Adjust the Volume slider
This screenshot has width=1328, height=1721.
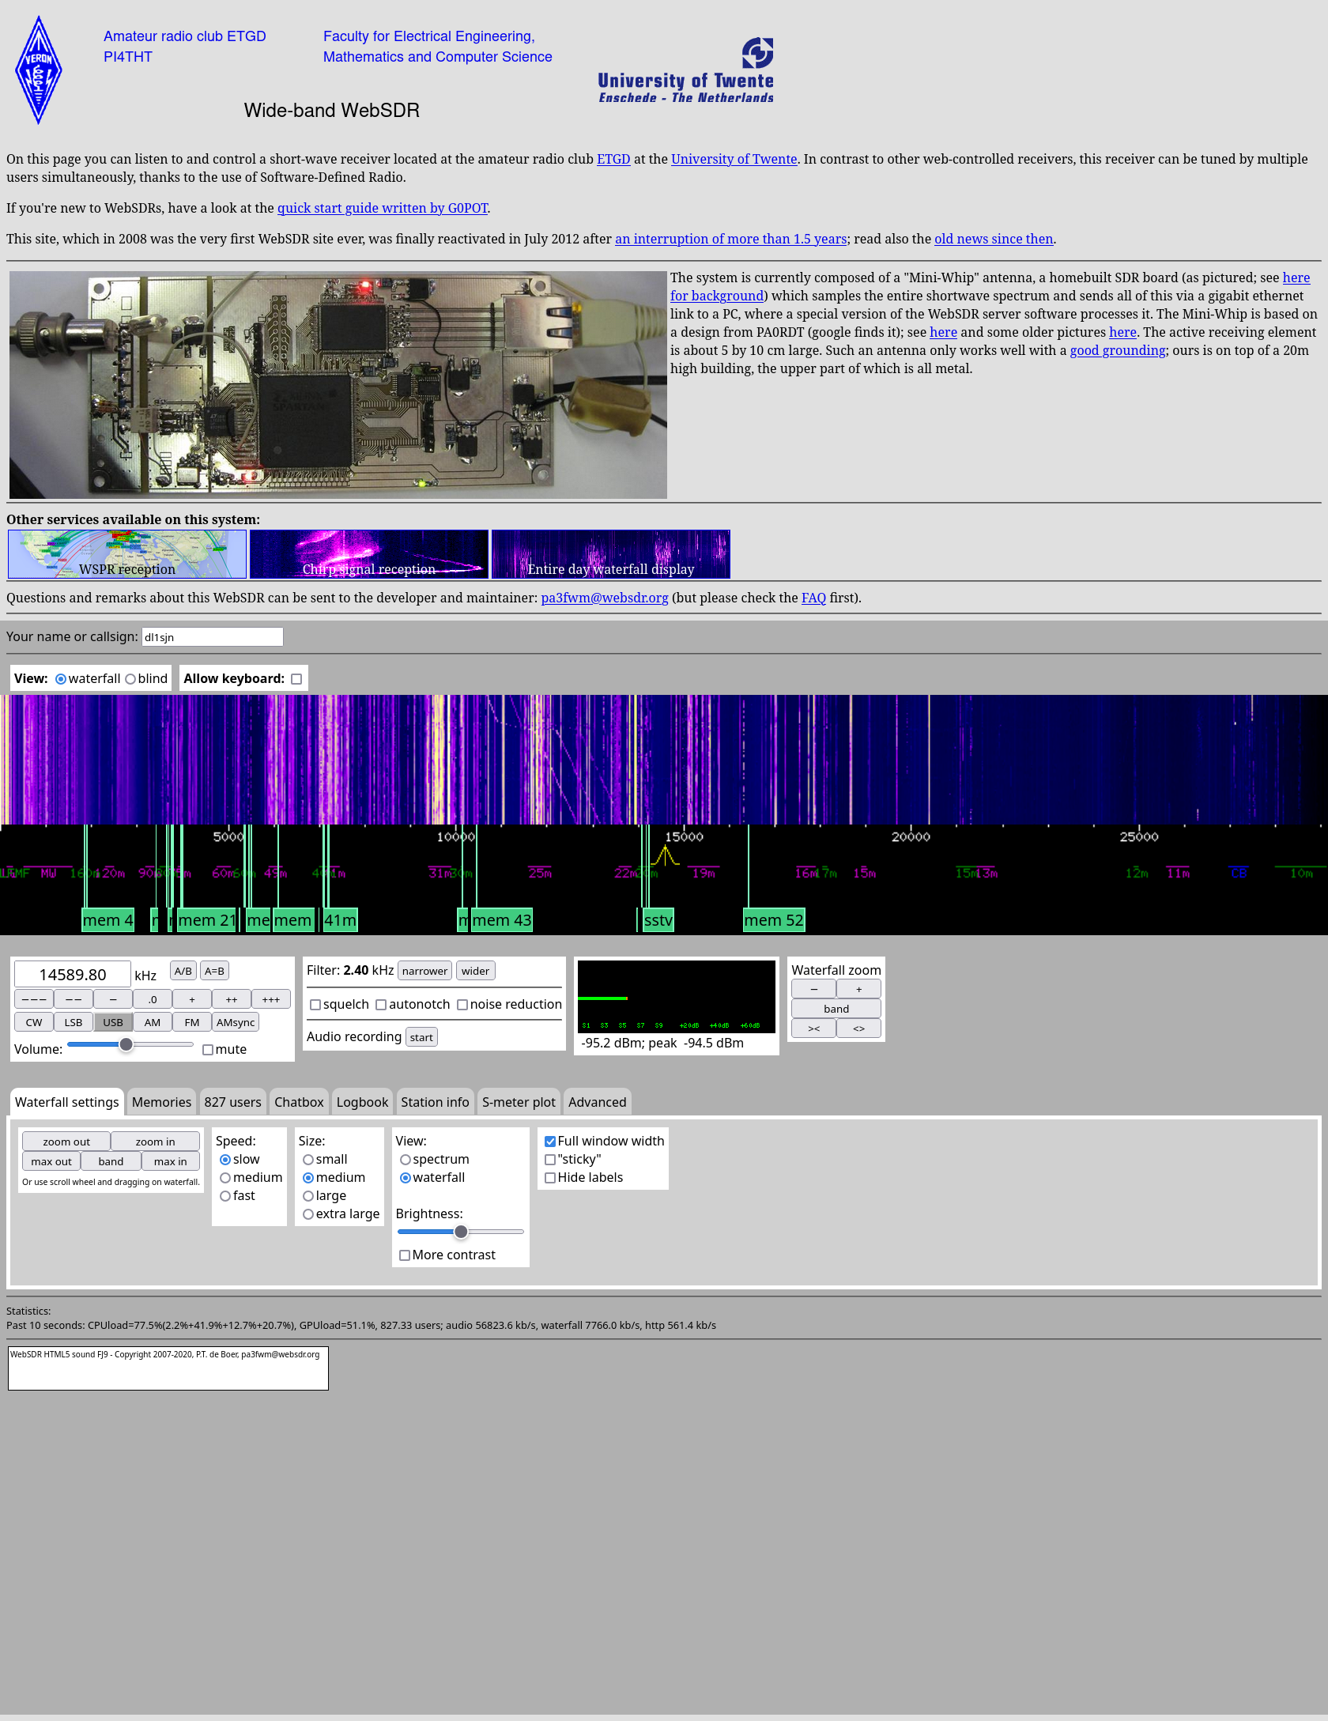(x=130, y=1044)
